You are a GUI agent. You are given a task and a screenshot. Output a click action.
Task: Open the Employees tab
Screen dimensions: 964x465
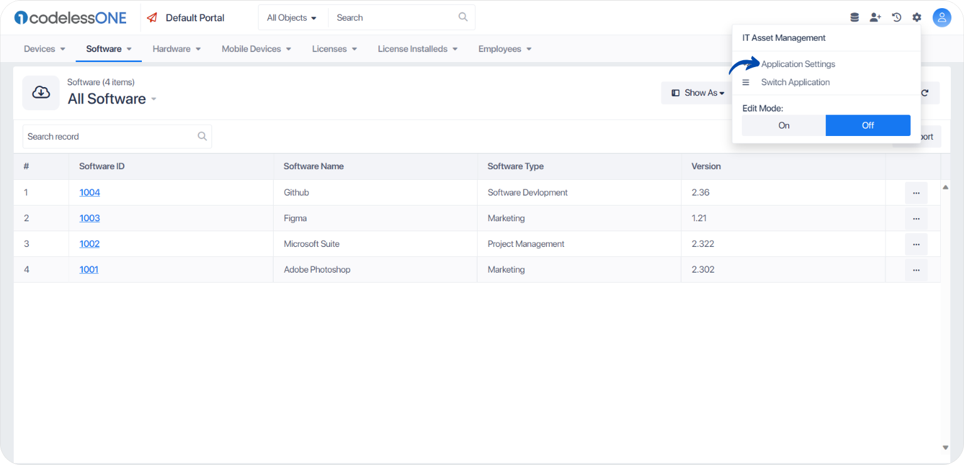500,49
